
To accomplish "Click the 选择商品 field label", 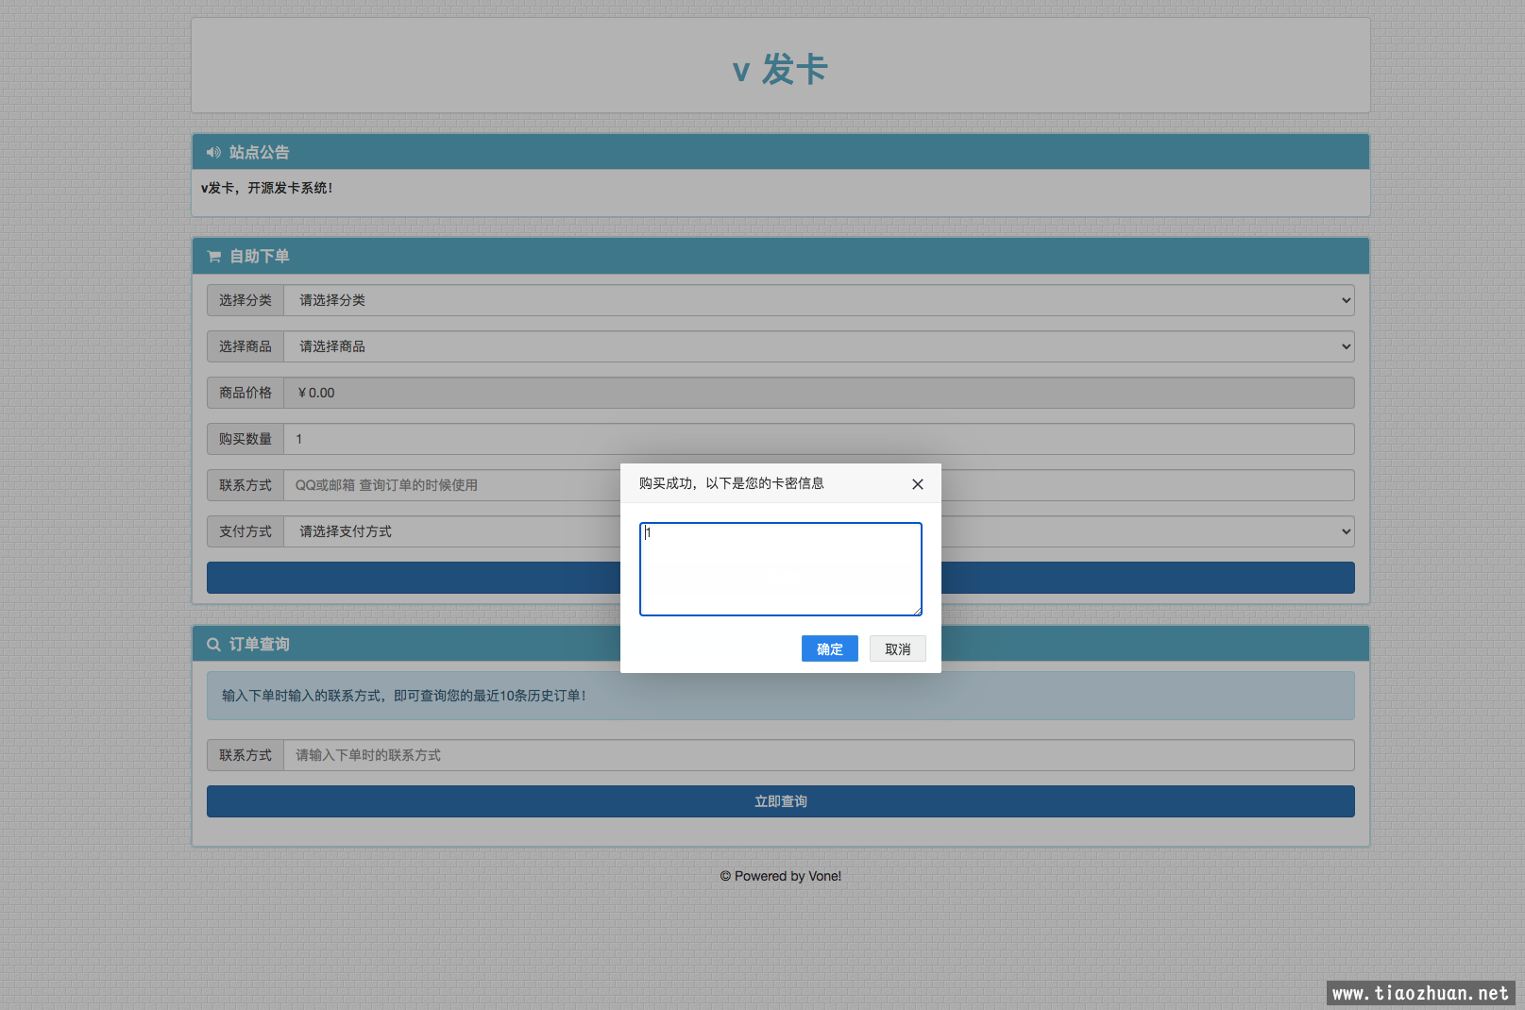I will coord(246,346).
